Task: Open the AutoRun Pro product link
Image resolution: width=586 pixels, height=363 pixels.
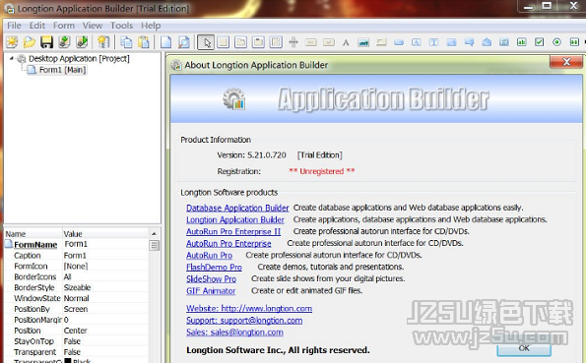Action: coord(209,256)
